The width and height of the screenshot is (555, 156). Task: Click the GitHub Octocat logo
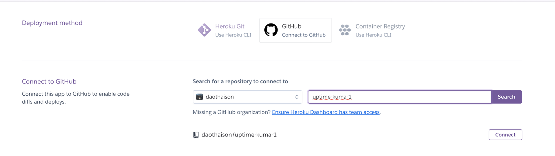coord(271,30)
